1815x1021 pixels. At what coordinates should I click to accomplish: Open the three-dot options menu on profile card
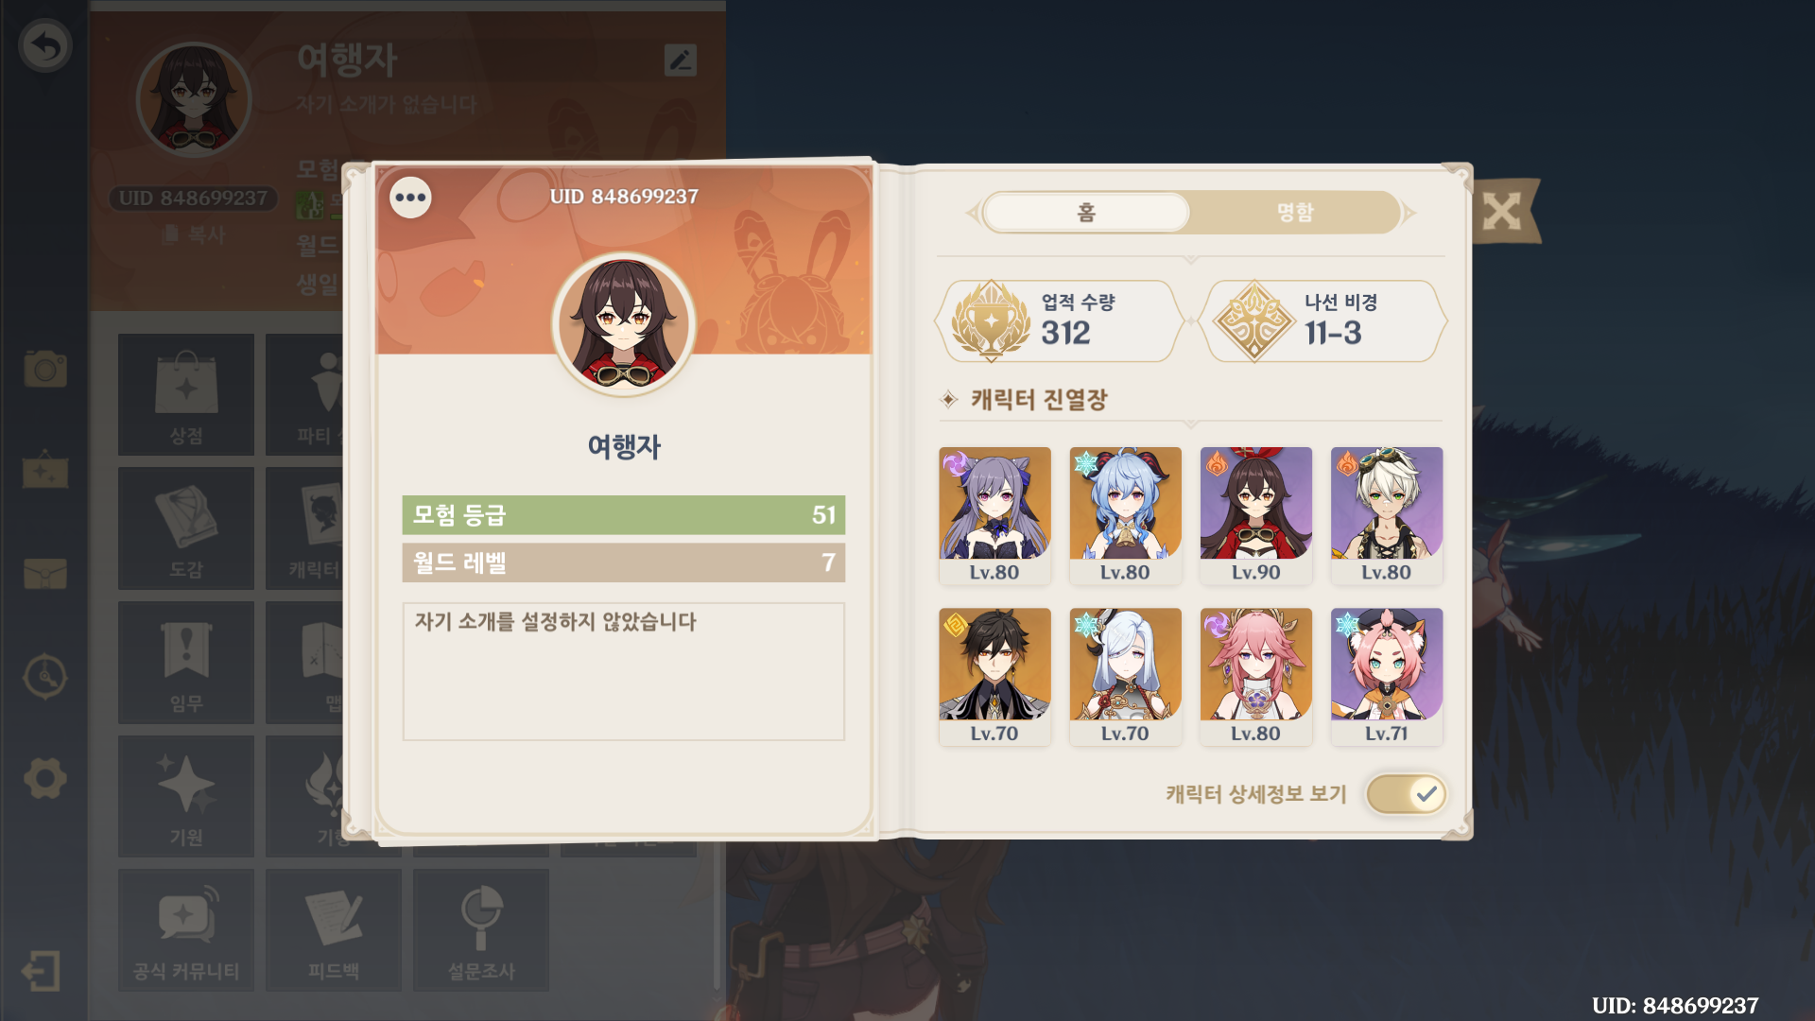[411, 198]
